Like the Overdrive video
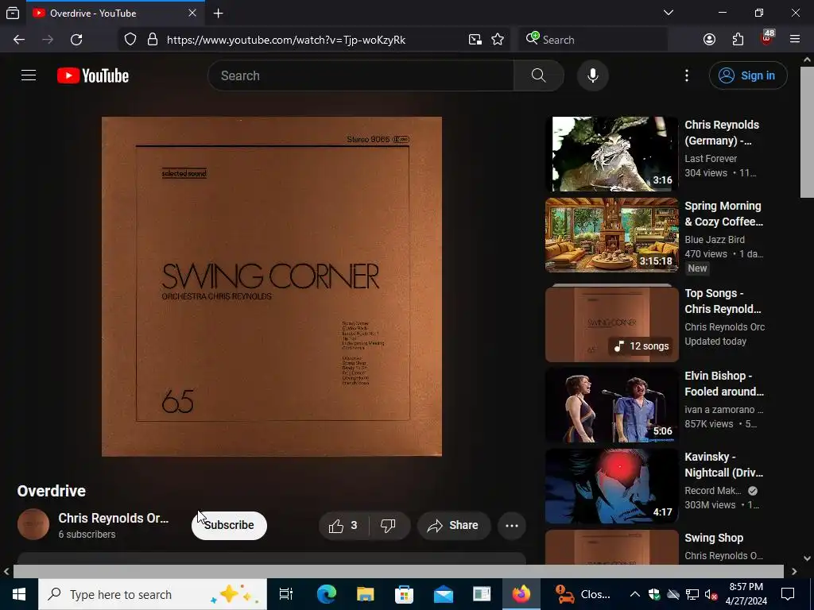Viewport: 814px width, 610px height. click(x=343, y=526)
